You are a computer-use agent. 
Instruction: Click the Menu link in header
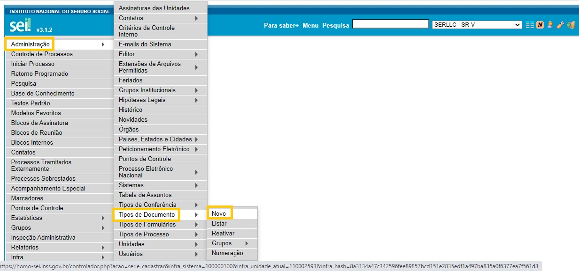(310, 25)
